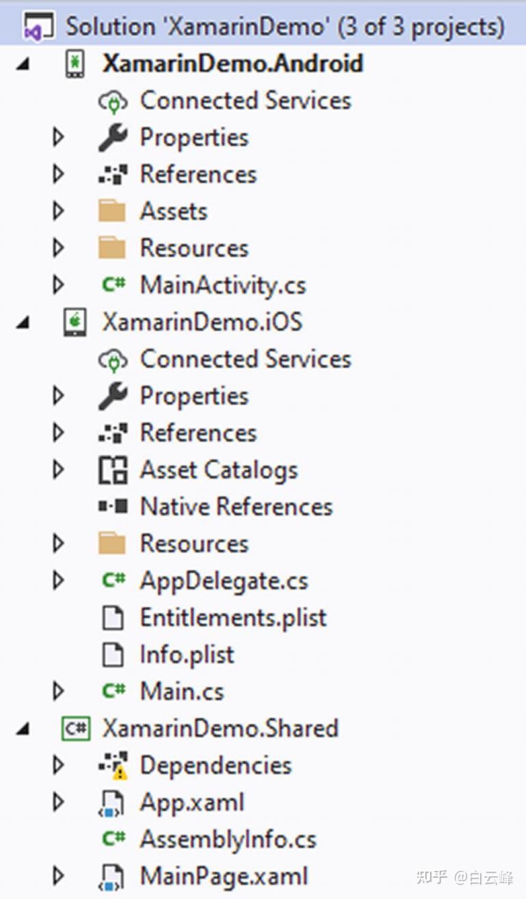Expand MainActivity.cs file node
This screenshot has width=526, height=899.
click(x=58, y=285)
